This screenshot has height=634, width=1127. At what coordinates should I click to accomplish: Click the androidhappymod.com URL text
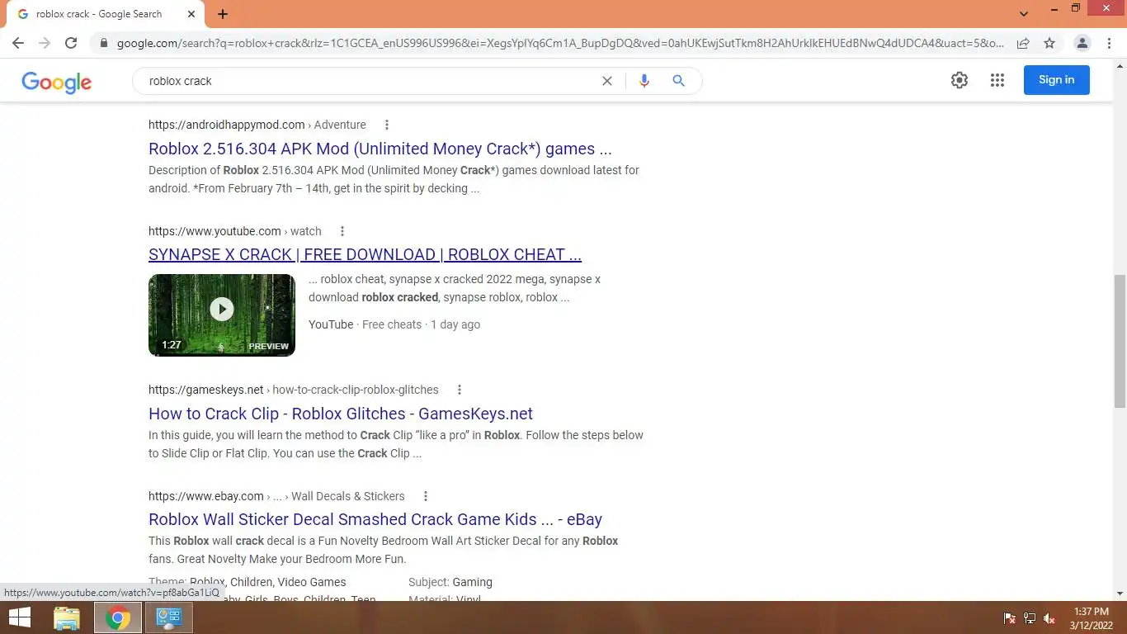pos(227,125)
